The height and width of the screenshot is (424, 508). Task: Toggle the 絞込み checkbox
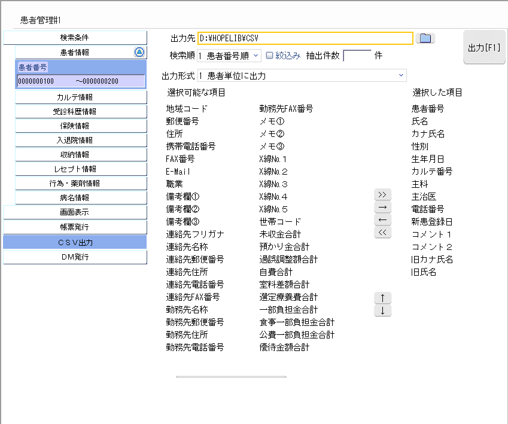(x=269, y=56)
